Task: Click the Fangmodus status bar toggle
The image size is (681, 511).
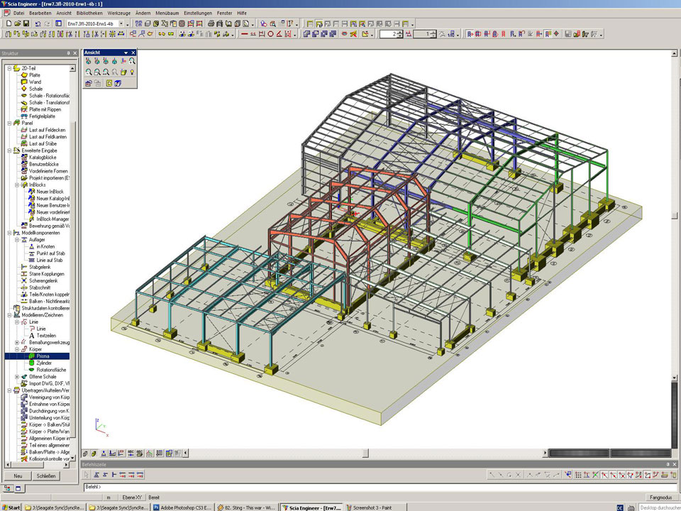Action: [x=660, y=498]
